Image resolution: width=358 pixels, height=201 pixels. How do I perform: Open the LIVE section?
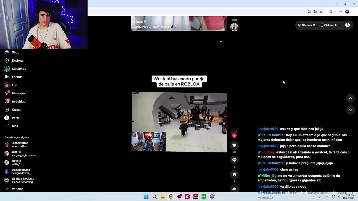point(11,85)
